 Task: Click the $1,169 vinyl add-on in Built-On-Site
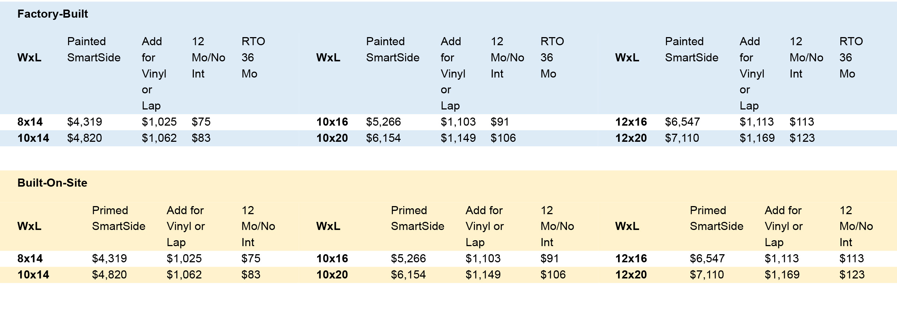(x=782, y=275)
